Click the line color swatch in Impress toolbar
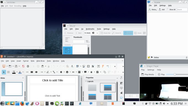This screenshot has height=106, width=188. (x=14, y=72)
